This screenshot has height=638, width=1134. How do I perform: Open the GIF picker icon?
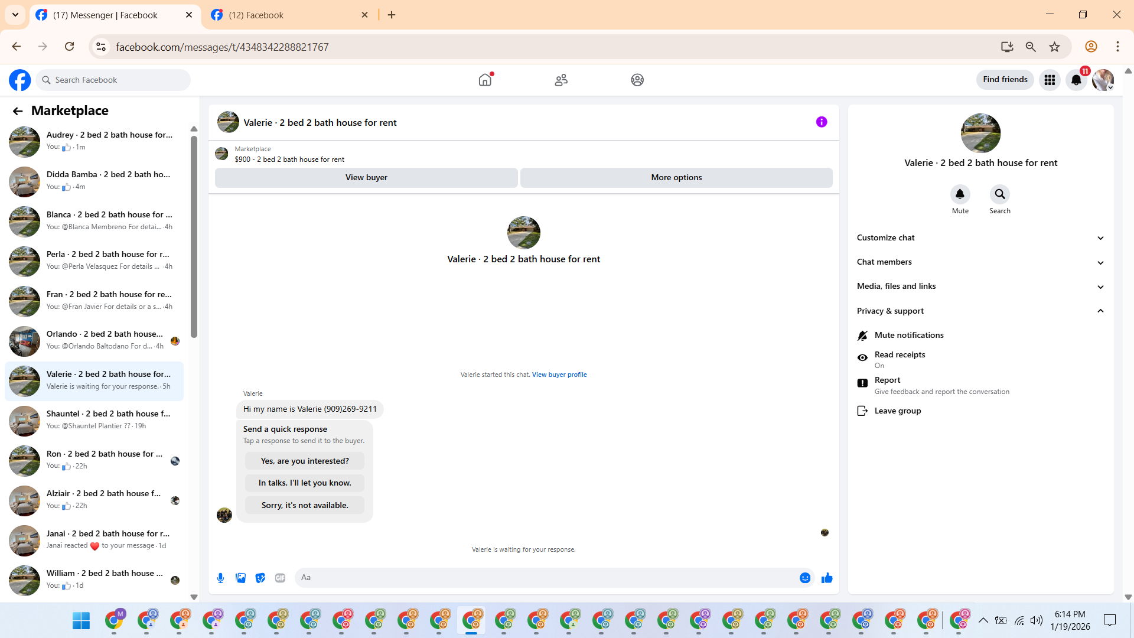280,578
